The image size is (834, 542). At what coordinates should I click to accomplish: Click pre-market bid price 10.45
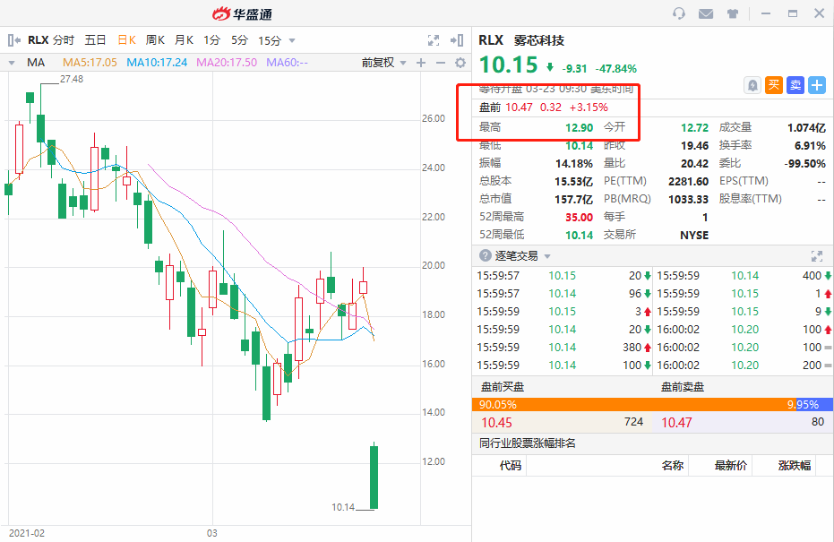(497, 423)
